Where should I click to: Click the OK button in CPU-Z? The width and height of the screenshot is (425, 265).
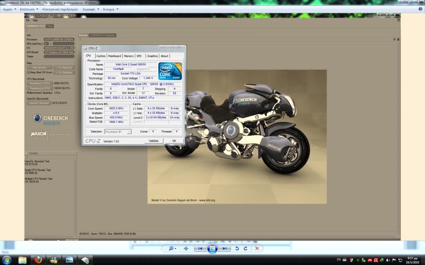click(x=174, y=141)
